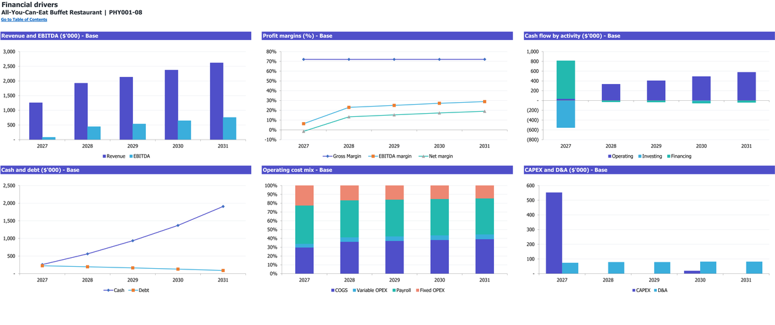This screenshot has height=325, width=775.
Task: Click the 2027 Net margin data point
Action: [304, 131]
